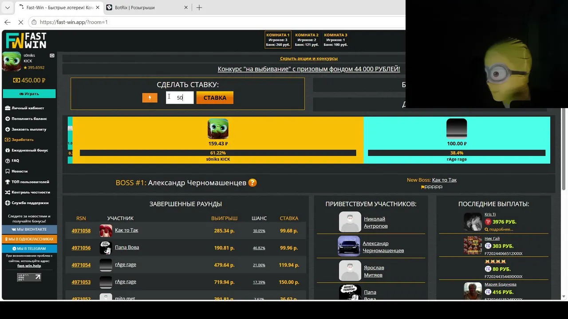Click the 21.06% chance value
Screen dimensions: 568x319
pos(259,265)
